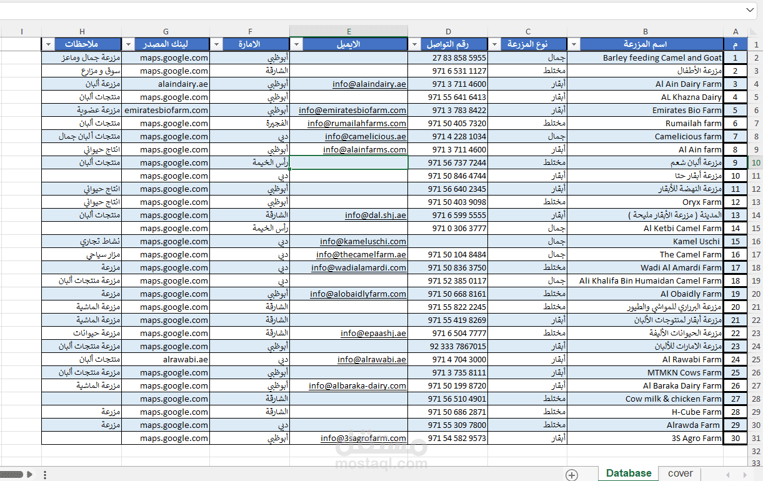This screenshot has width=763, height=481.
Task: Open filter dropdown for لينك المصدر column
Action: [x=128, y=44]
